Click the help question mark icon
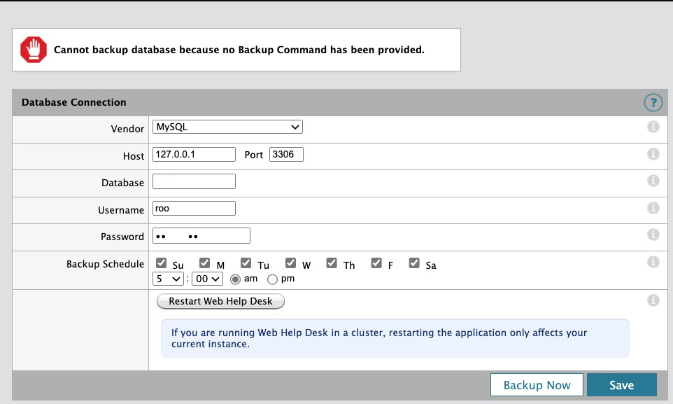Viewport: 673px width, 404px height. point(652,103)
